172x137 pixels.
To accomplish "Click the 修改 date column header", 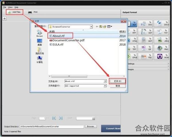I will click(x=122, y=32).
